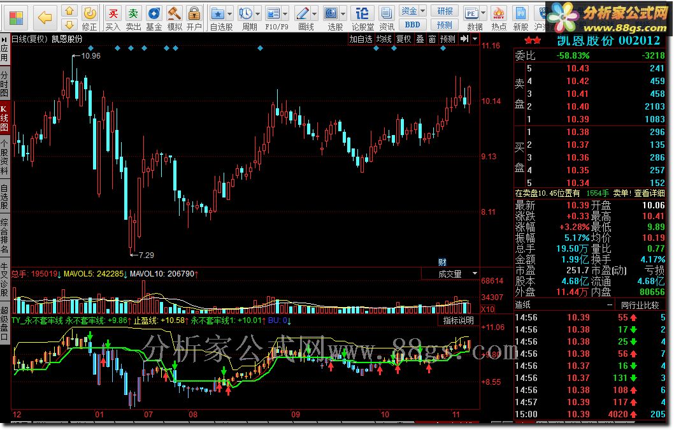
Task: Open the 论股堂 forum icon
Action: tap(362, 18)
